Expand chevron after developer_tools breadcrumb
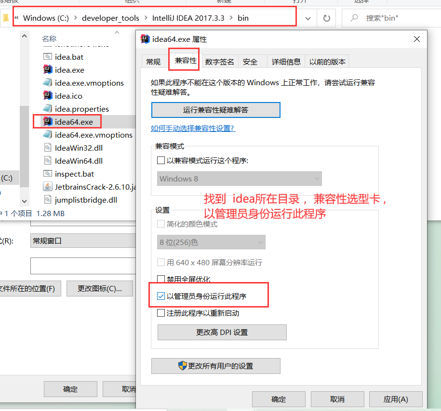The image size is (441, 411). point(146,18)
